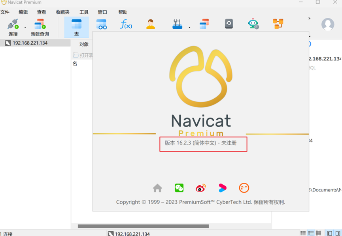342x236 pixels.
Task: Click the 192.168.221.134 entry in the status bar
Action: pos(129,234)
